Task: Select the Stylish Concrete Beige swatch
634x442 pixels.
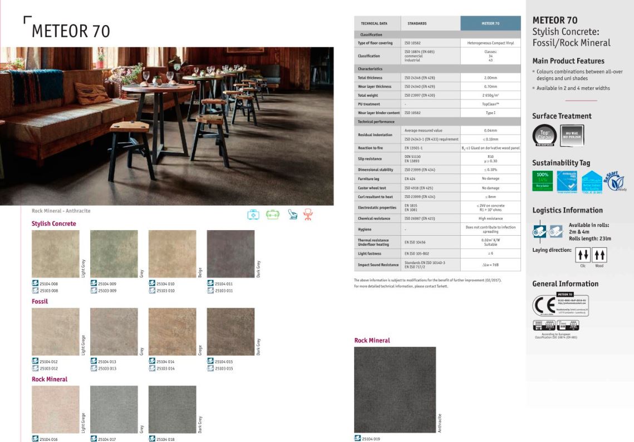Action: [172, 254]
